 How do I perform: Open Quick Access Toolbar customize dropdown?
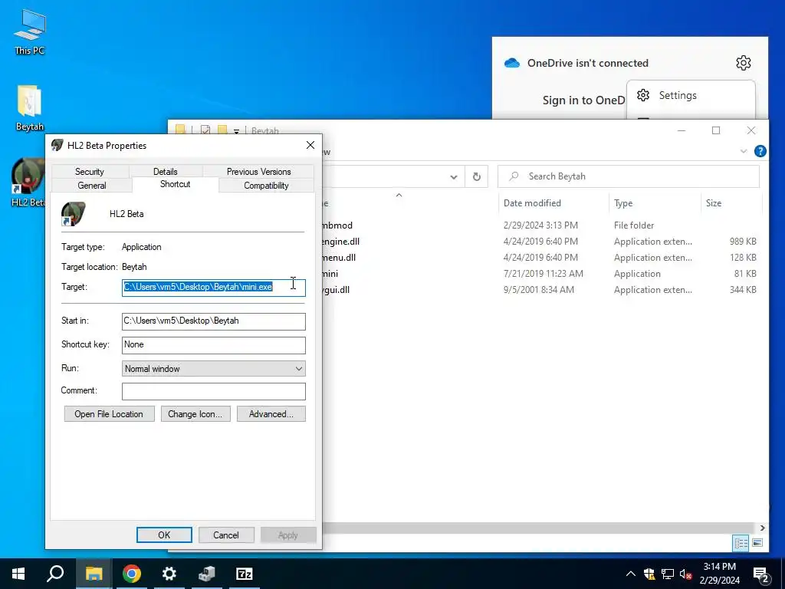pyautogui.click(x=236, y=131)
